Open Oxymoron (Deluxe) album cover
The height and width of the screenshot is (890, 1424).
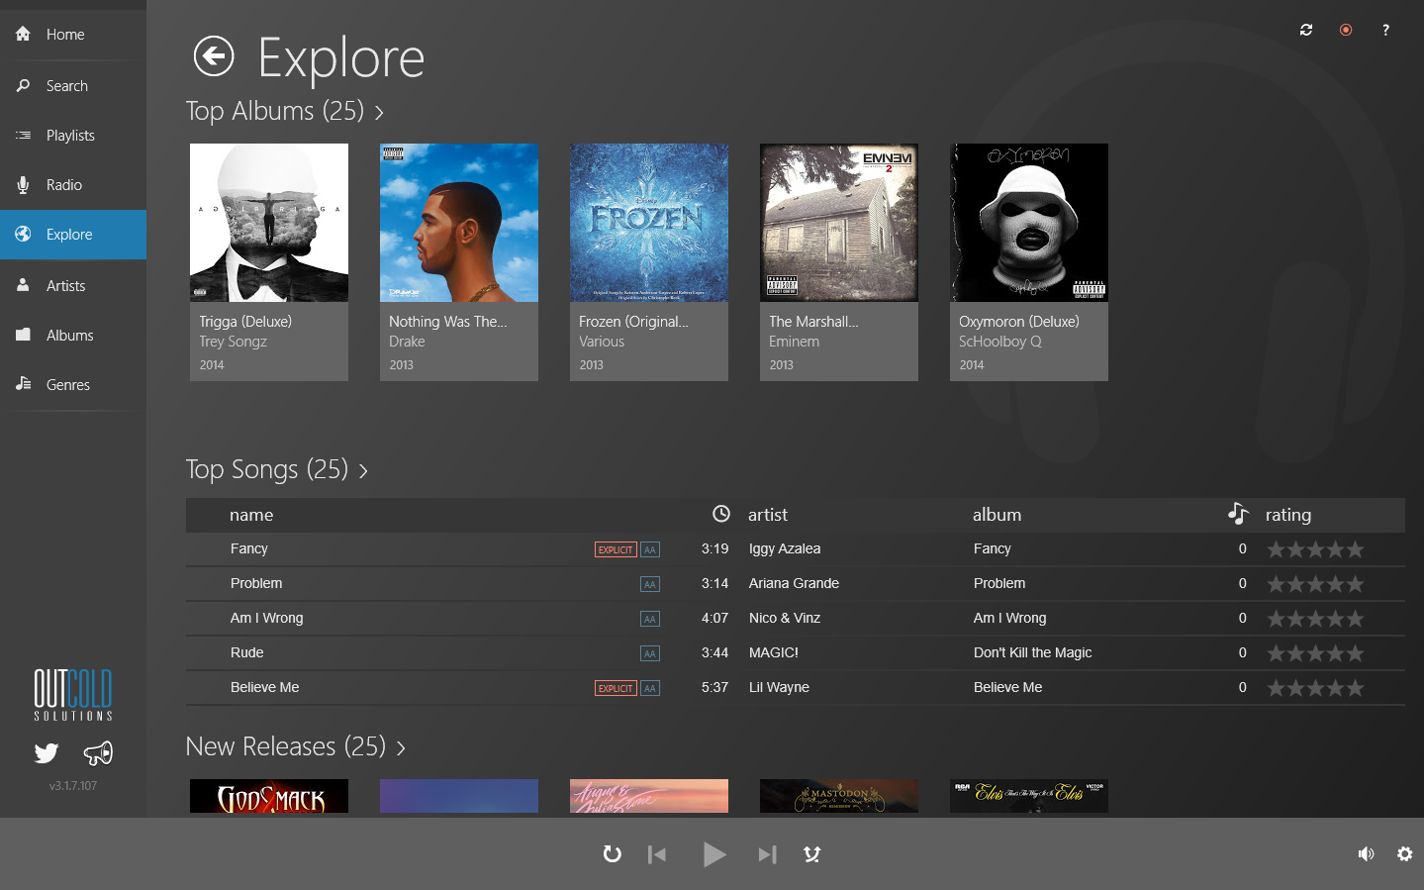tap(1029, 223)
